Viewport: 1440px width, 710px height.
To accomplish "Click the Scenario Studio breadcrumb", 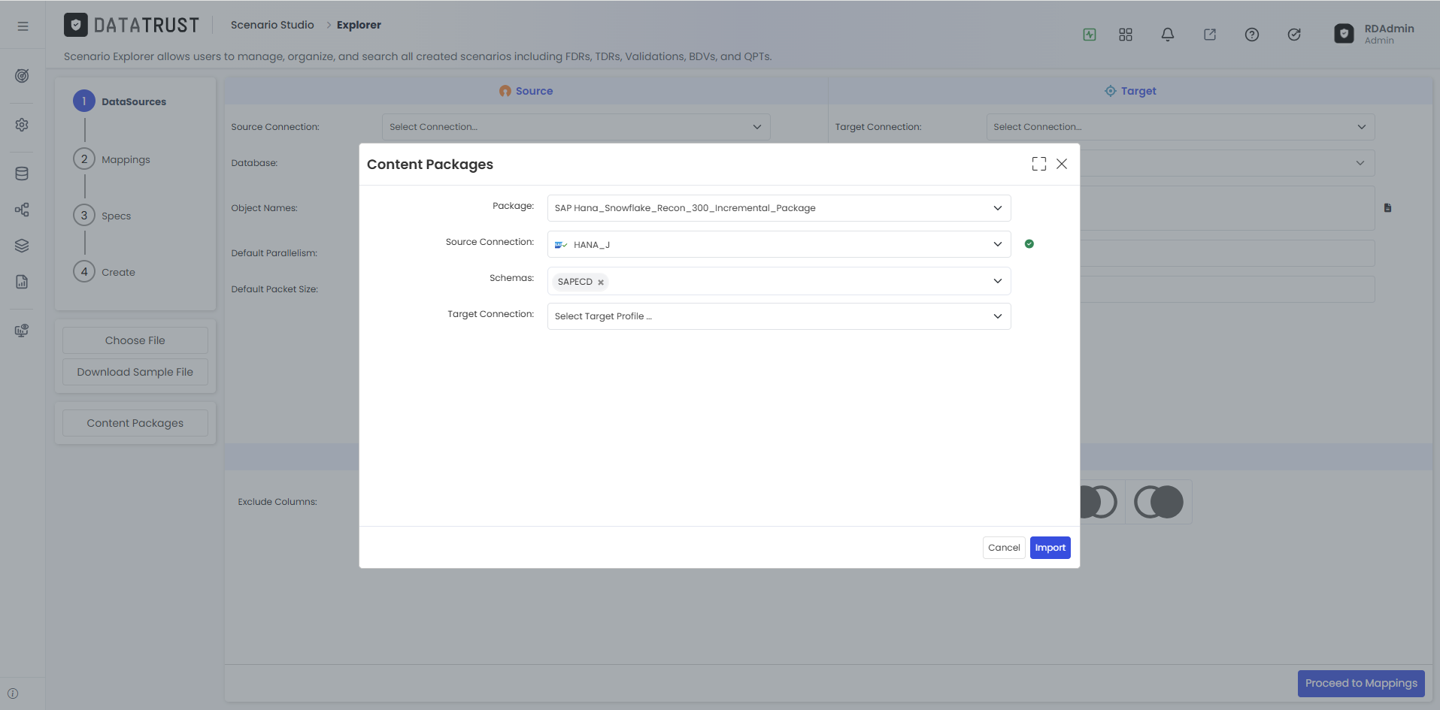I will 272,25.
